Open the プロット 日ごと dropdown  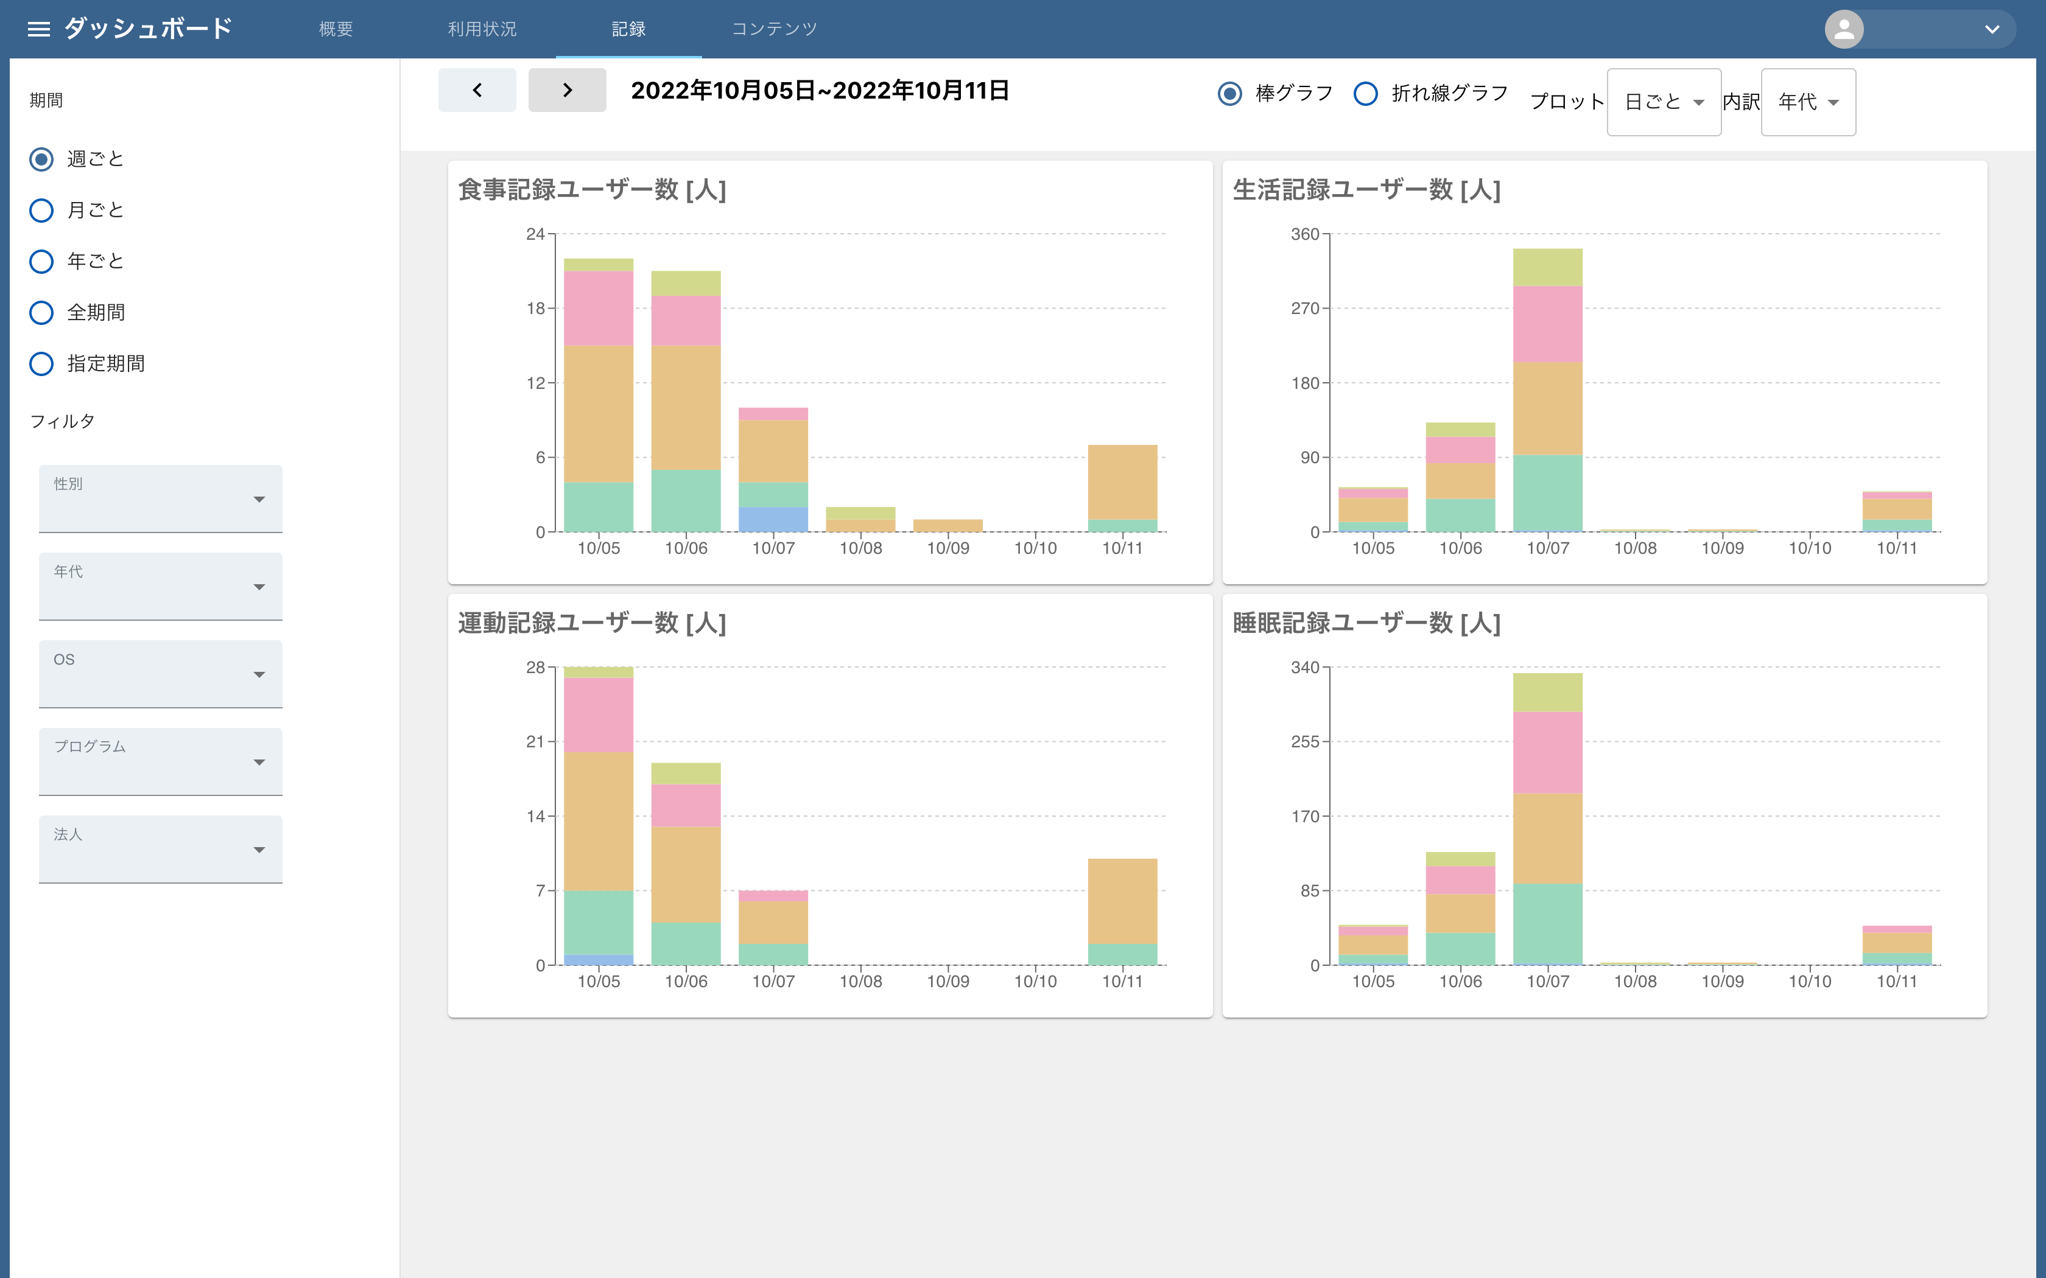1663,102
